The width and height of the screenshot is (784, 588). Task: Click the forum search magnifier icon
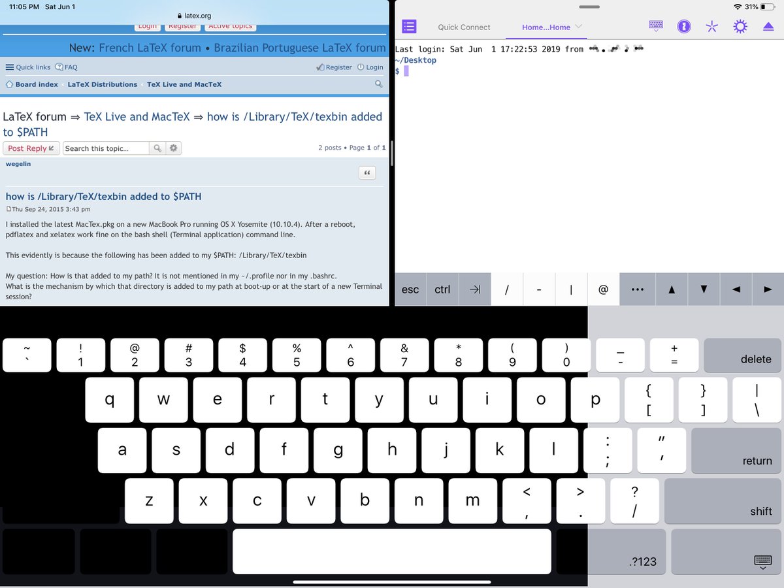tap(378, 84)
